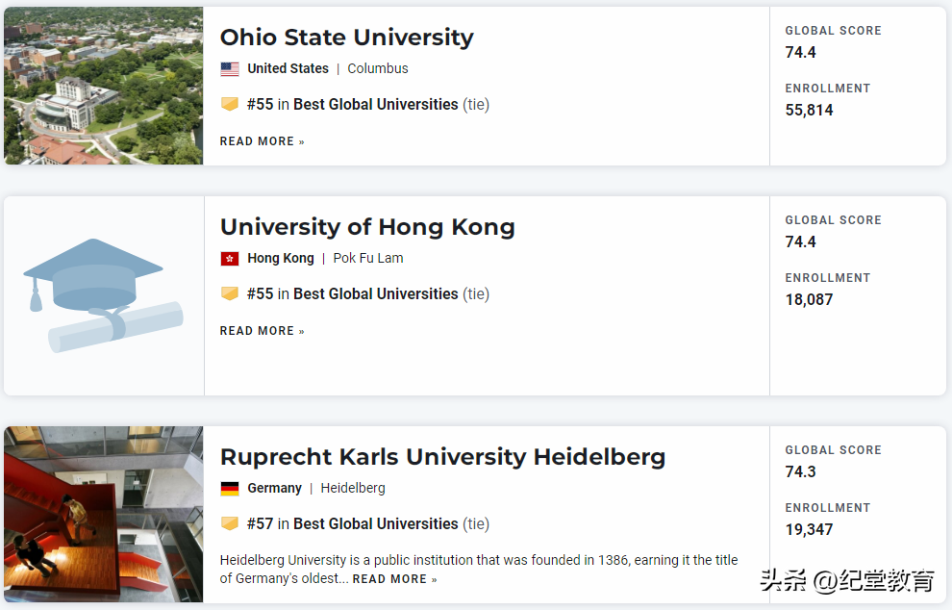The height and width of the screenshot is (610, 952).
Task: Click Hong Kong's enrollment figure 18,087
Action: click(x=809, y=299)
